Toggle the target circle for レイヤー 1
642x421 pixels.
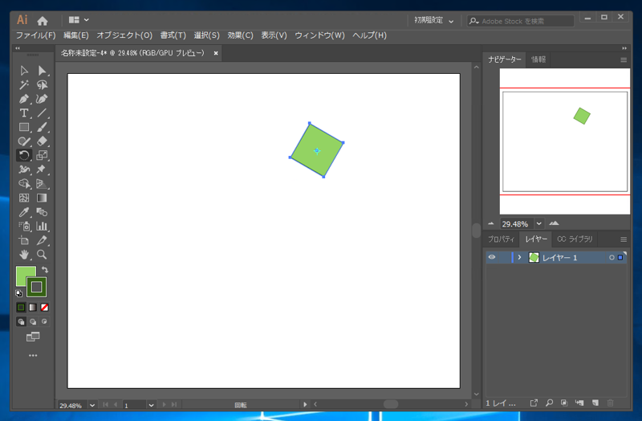coord(612,257)
